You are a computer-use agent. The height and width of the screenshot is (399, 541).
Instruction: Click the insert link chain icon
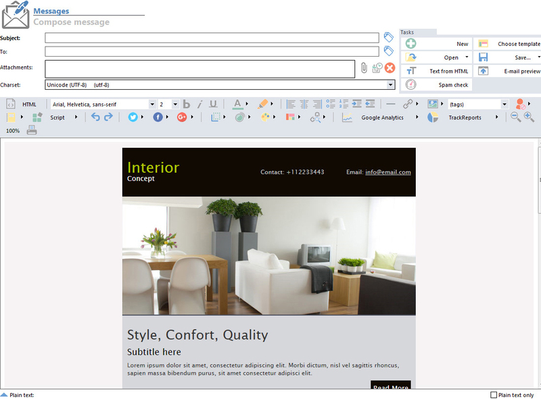408,104
